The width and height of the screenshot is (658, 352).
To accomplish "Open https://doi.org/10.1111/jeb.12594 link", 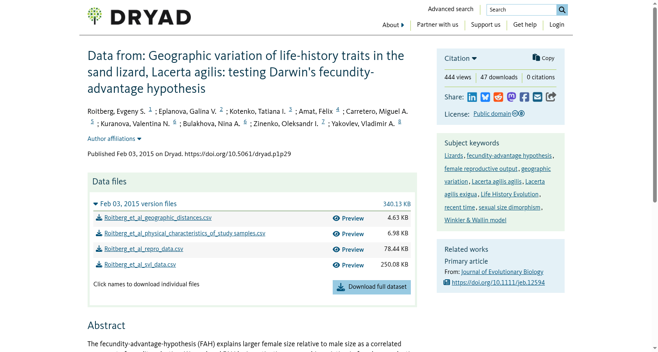I will 498,283.
